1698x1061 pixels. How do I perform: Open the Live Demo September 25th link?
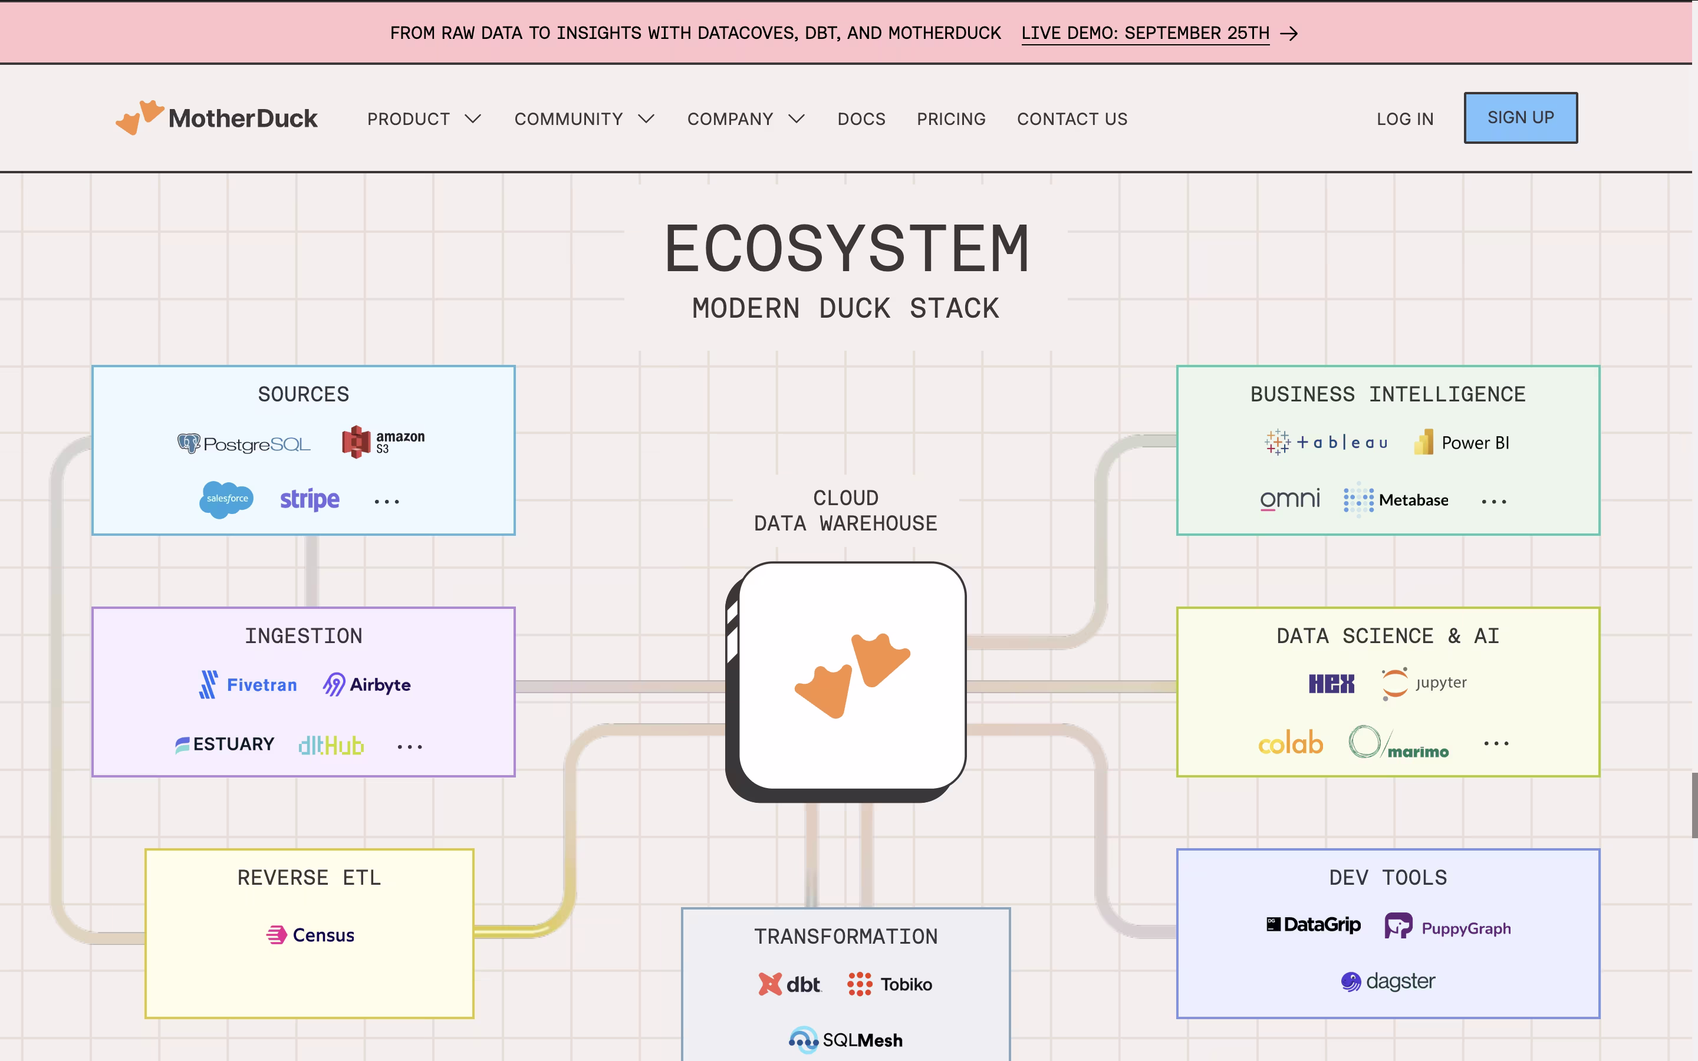(x=1145, y=33)
